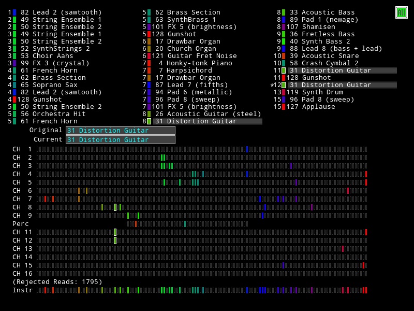The height and width of the screenshot is (311, 414).
Task: Click the teal swatch beside Soprano Sax
Action: click(14, 85)
